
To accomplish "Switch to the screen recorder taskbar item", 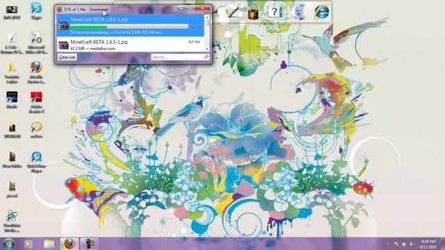I will tap(90, 244).
